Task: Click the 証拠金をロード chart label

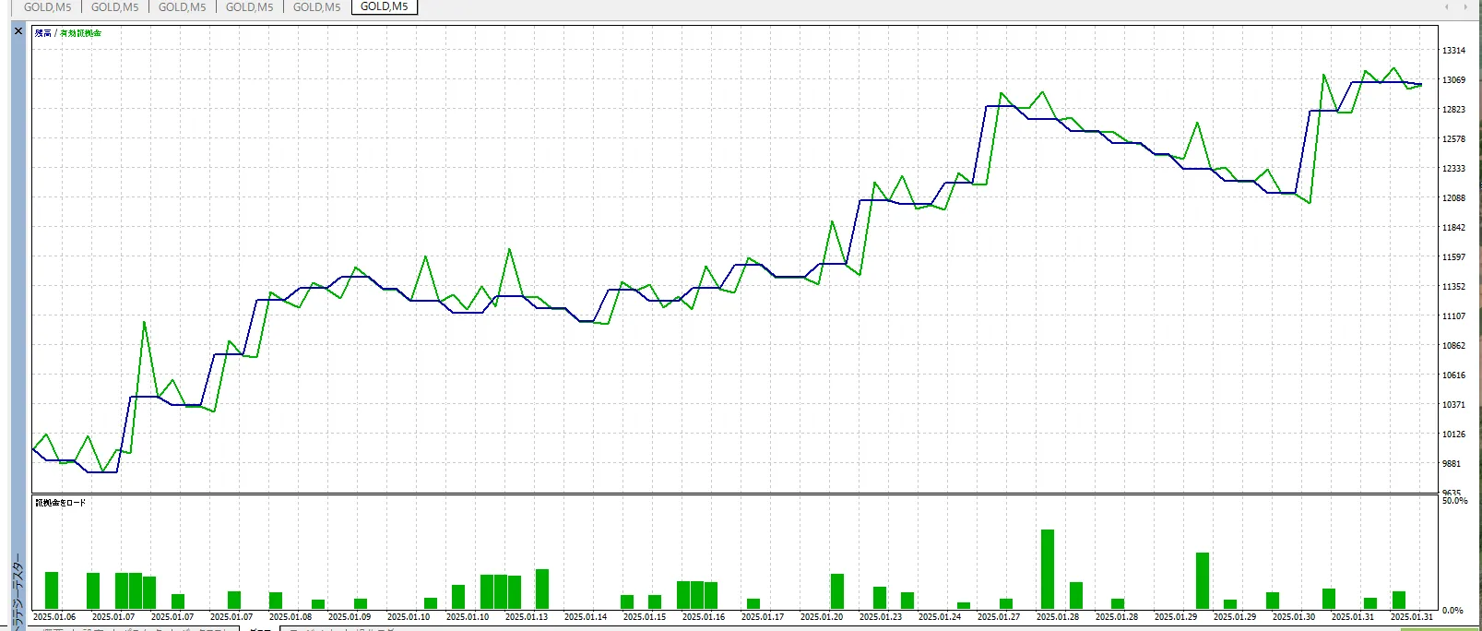Action: [60, 503]
